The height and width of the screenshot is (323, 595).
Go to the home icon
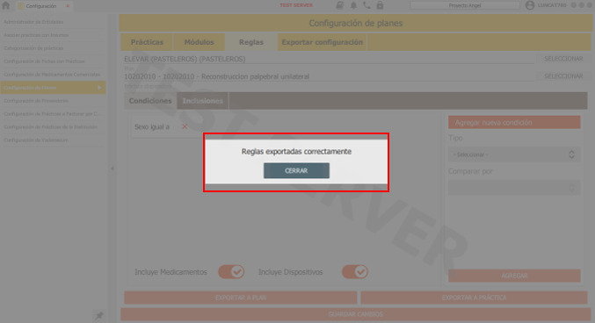(5, 5)
